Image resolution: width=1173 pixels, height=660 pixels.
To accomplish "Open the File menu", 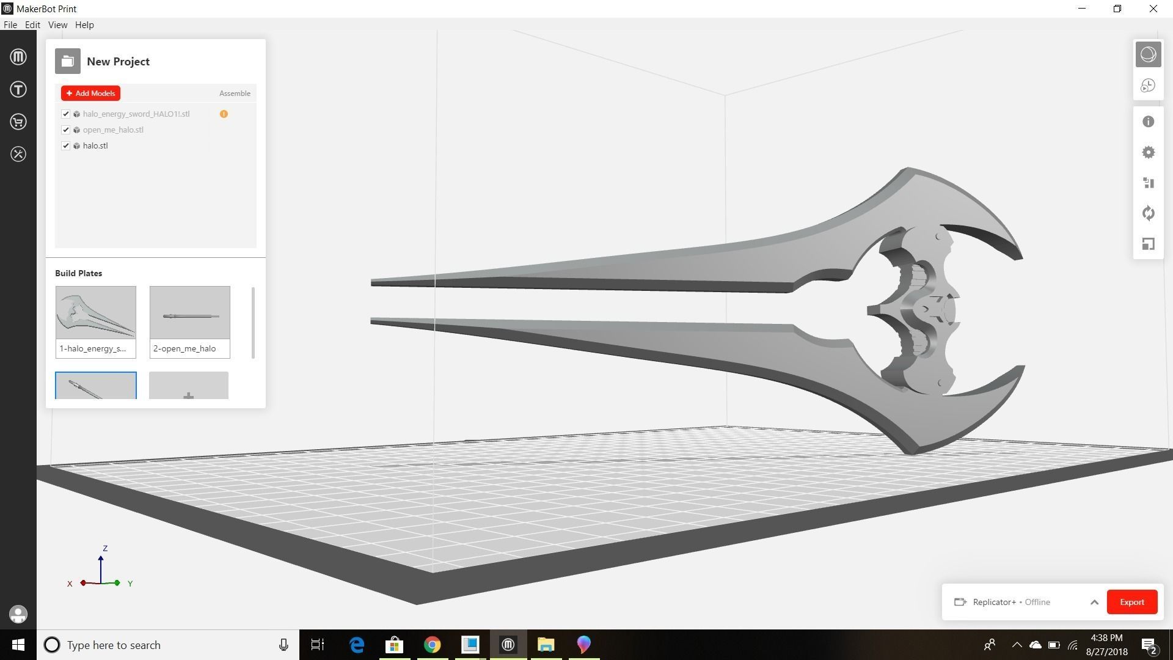I will (10, 25).
